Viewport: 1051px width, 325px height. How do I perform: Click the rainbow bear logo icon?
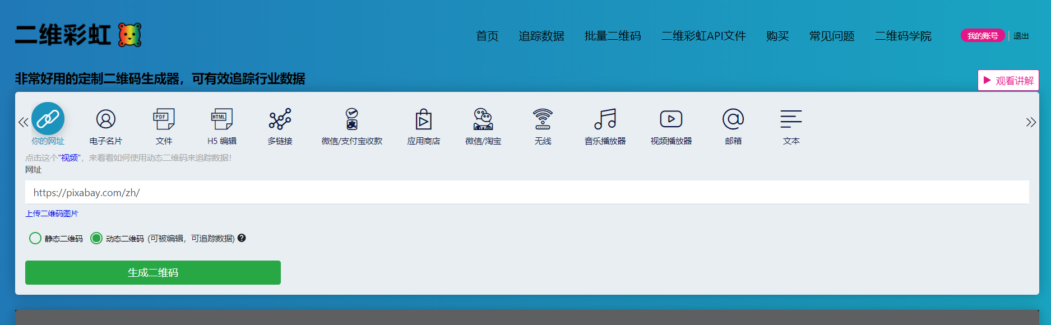129,35
